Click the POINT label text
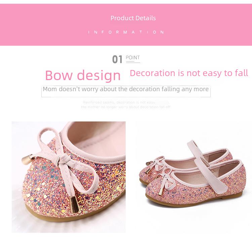 pos(133,58)
